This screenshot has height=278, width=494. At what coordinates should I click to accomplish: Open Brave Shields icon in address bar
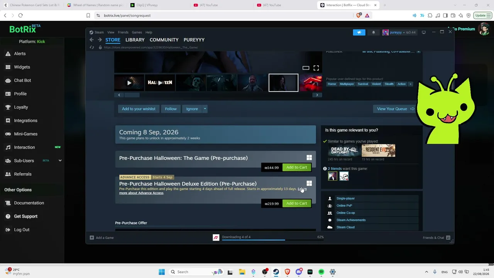point(359,15)
